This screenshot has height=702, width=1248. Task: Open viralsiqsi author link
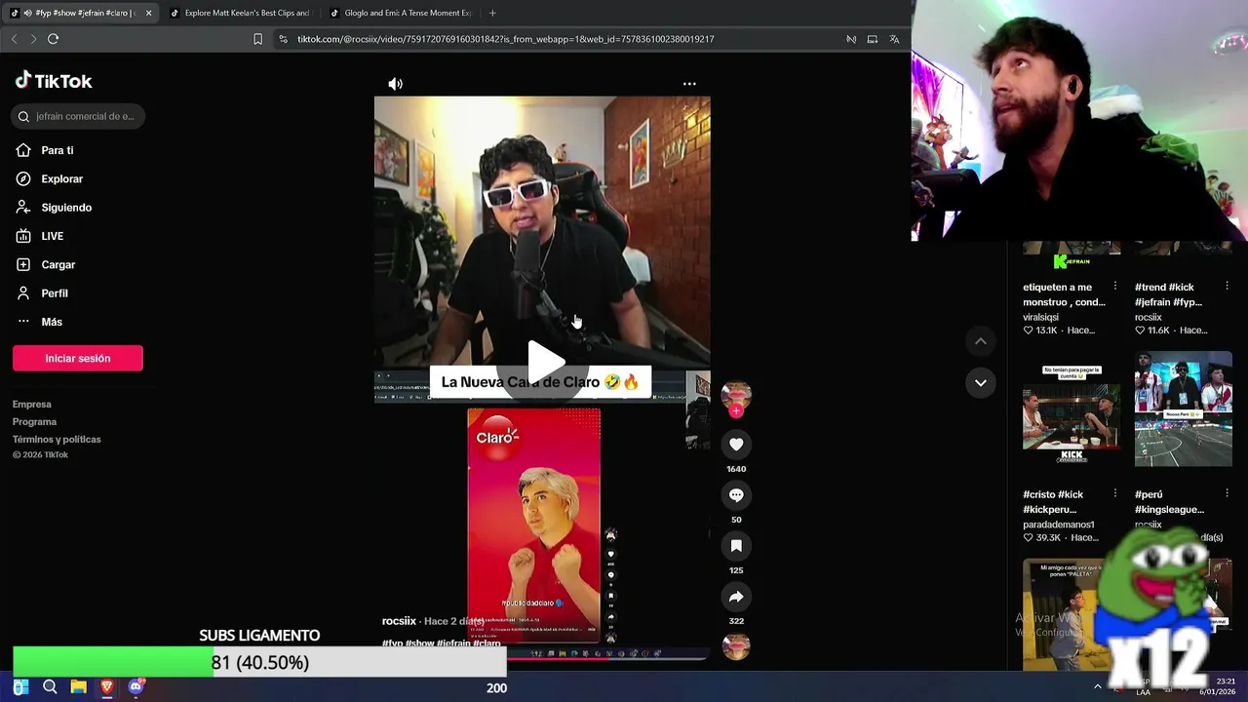[1040, 317]
